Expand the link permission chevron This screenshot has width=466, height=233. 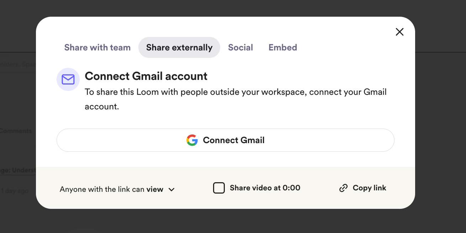coord(171,190)
